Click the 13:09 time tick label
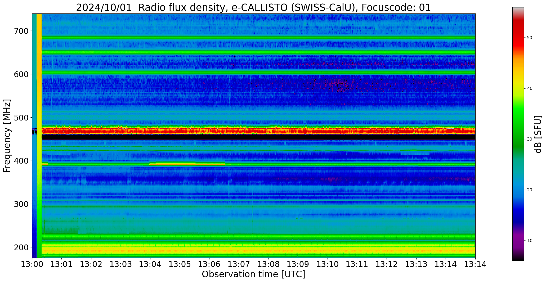 (x=298, y=264)
